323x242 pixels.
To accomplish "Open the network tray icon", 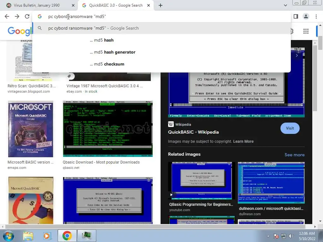I will pyautogui.click(x=284, y=236).
